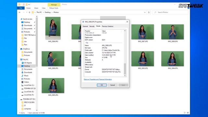Open pinned Pictures under Quick access
This screenshot has height=117, width=208.
(27, 32)
